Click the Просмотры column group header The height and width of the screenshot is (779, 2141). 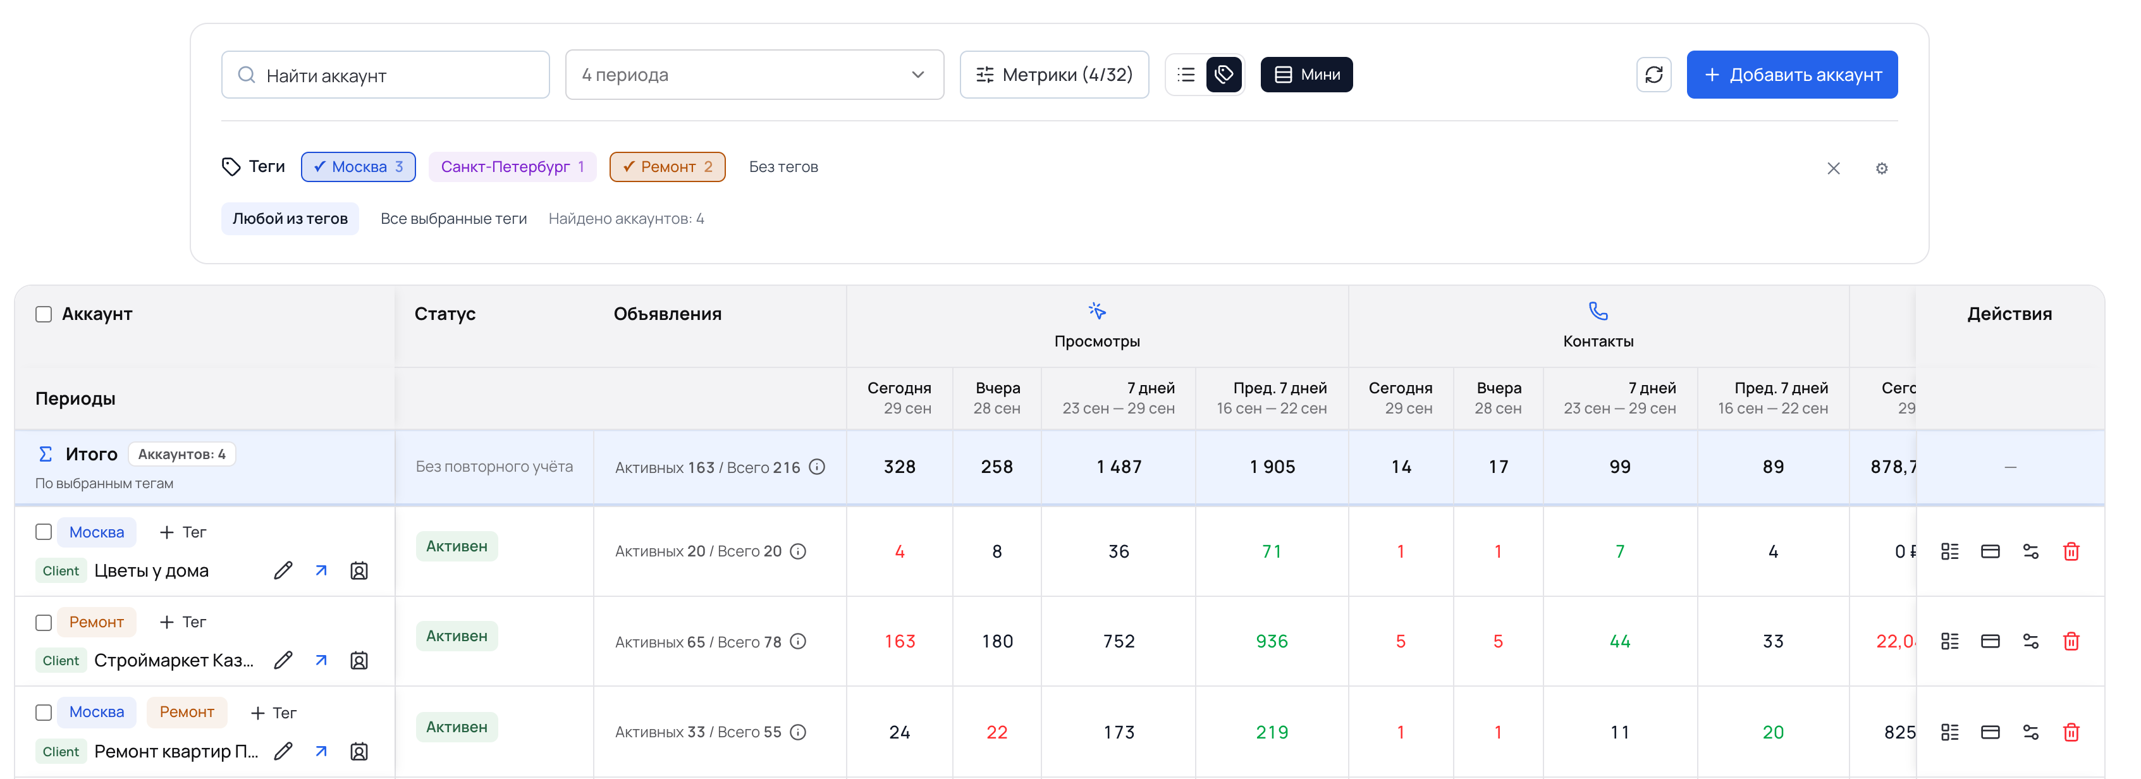tap(1096, 326)
